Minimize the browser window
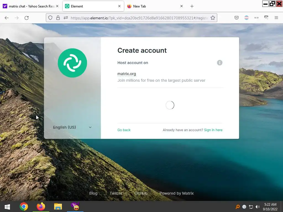The height and width of the screenshot is (212, 283). tap(265, 4)
